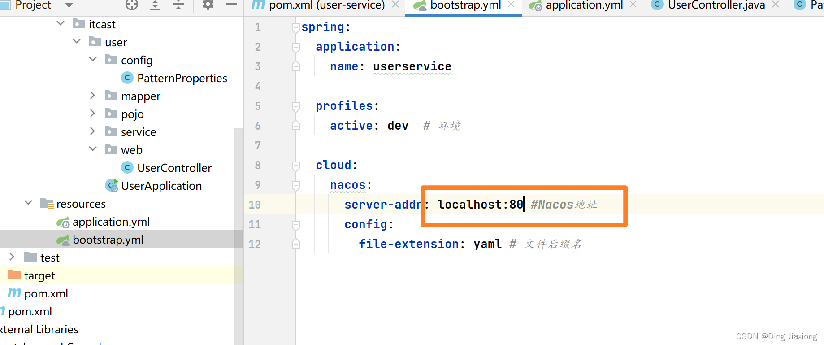Image resolution: width=824 pixels, height=345 pixels.
Task: Open Project panel settings gear
Action: (x=208, y=5)
